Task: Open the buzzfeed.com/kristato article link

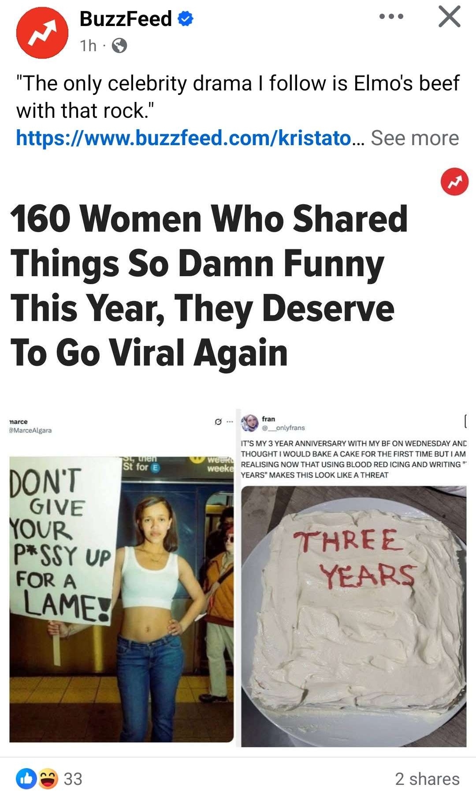Action: 190,138
